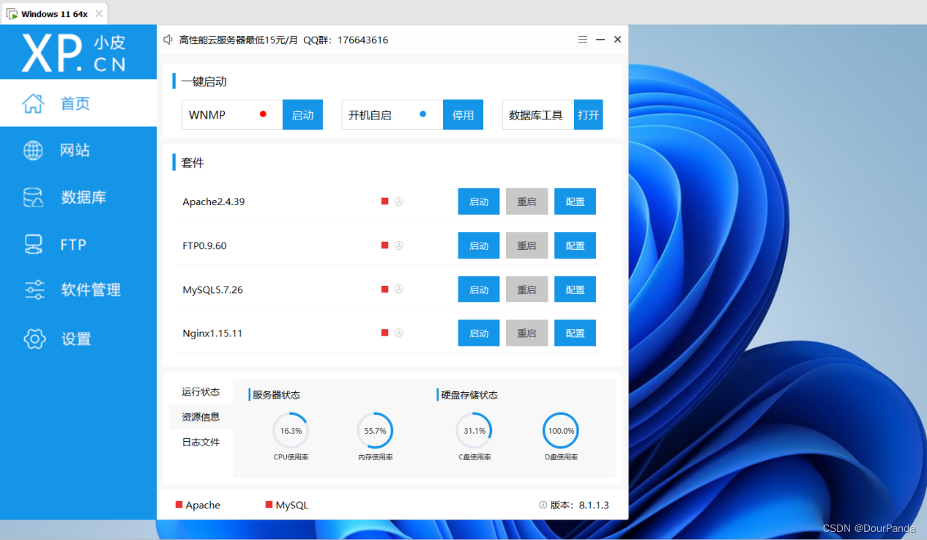Switch to the 运行状态 tab
This screenshot has height=540, width=927.
(x=201, y=392)
